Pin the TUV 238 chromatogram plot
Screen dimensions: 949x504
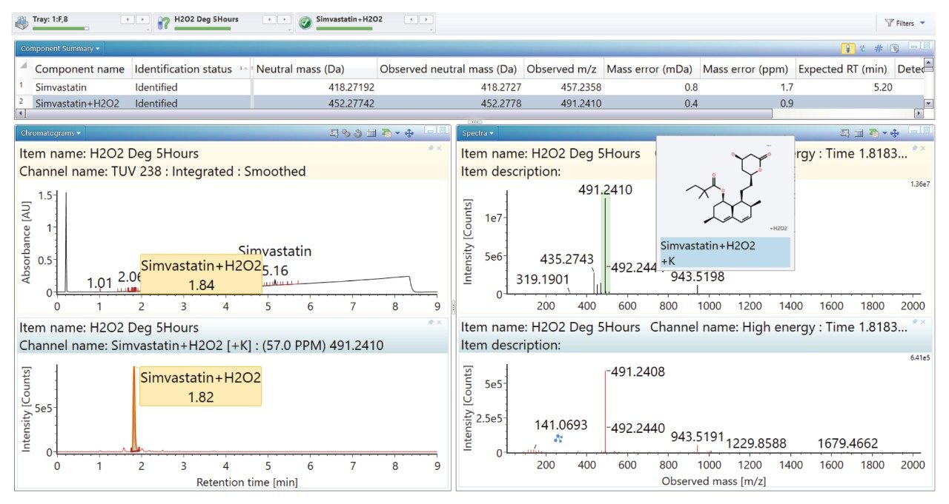point(431,149)
